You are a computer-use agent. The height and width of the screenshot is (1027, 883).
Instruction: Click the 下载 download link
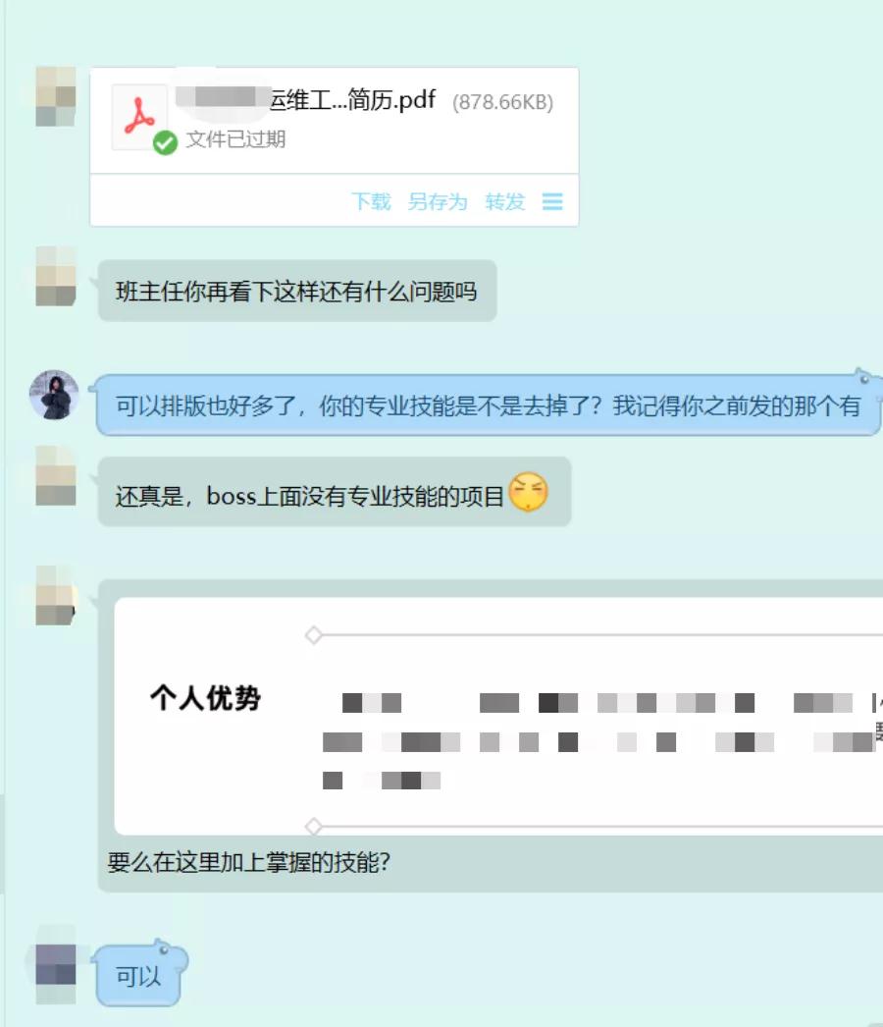click(371, 201)
